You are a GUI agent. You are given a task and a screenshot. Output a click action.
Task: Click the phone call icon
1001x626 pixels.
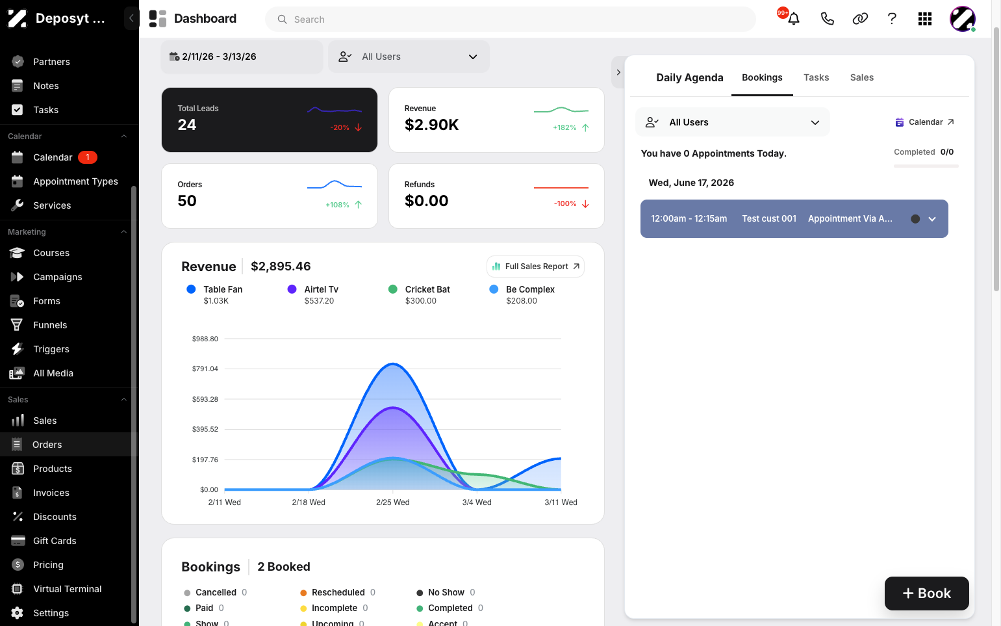[x=827, y=19]
